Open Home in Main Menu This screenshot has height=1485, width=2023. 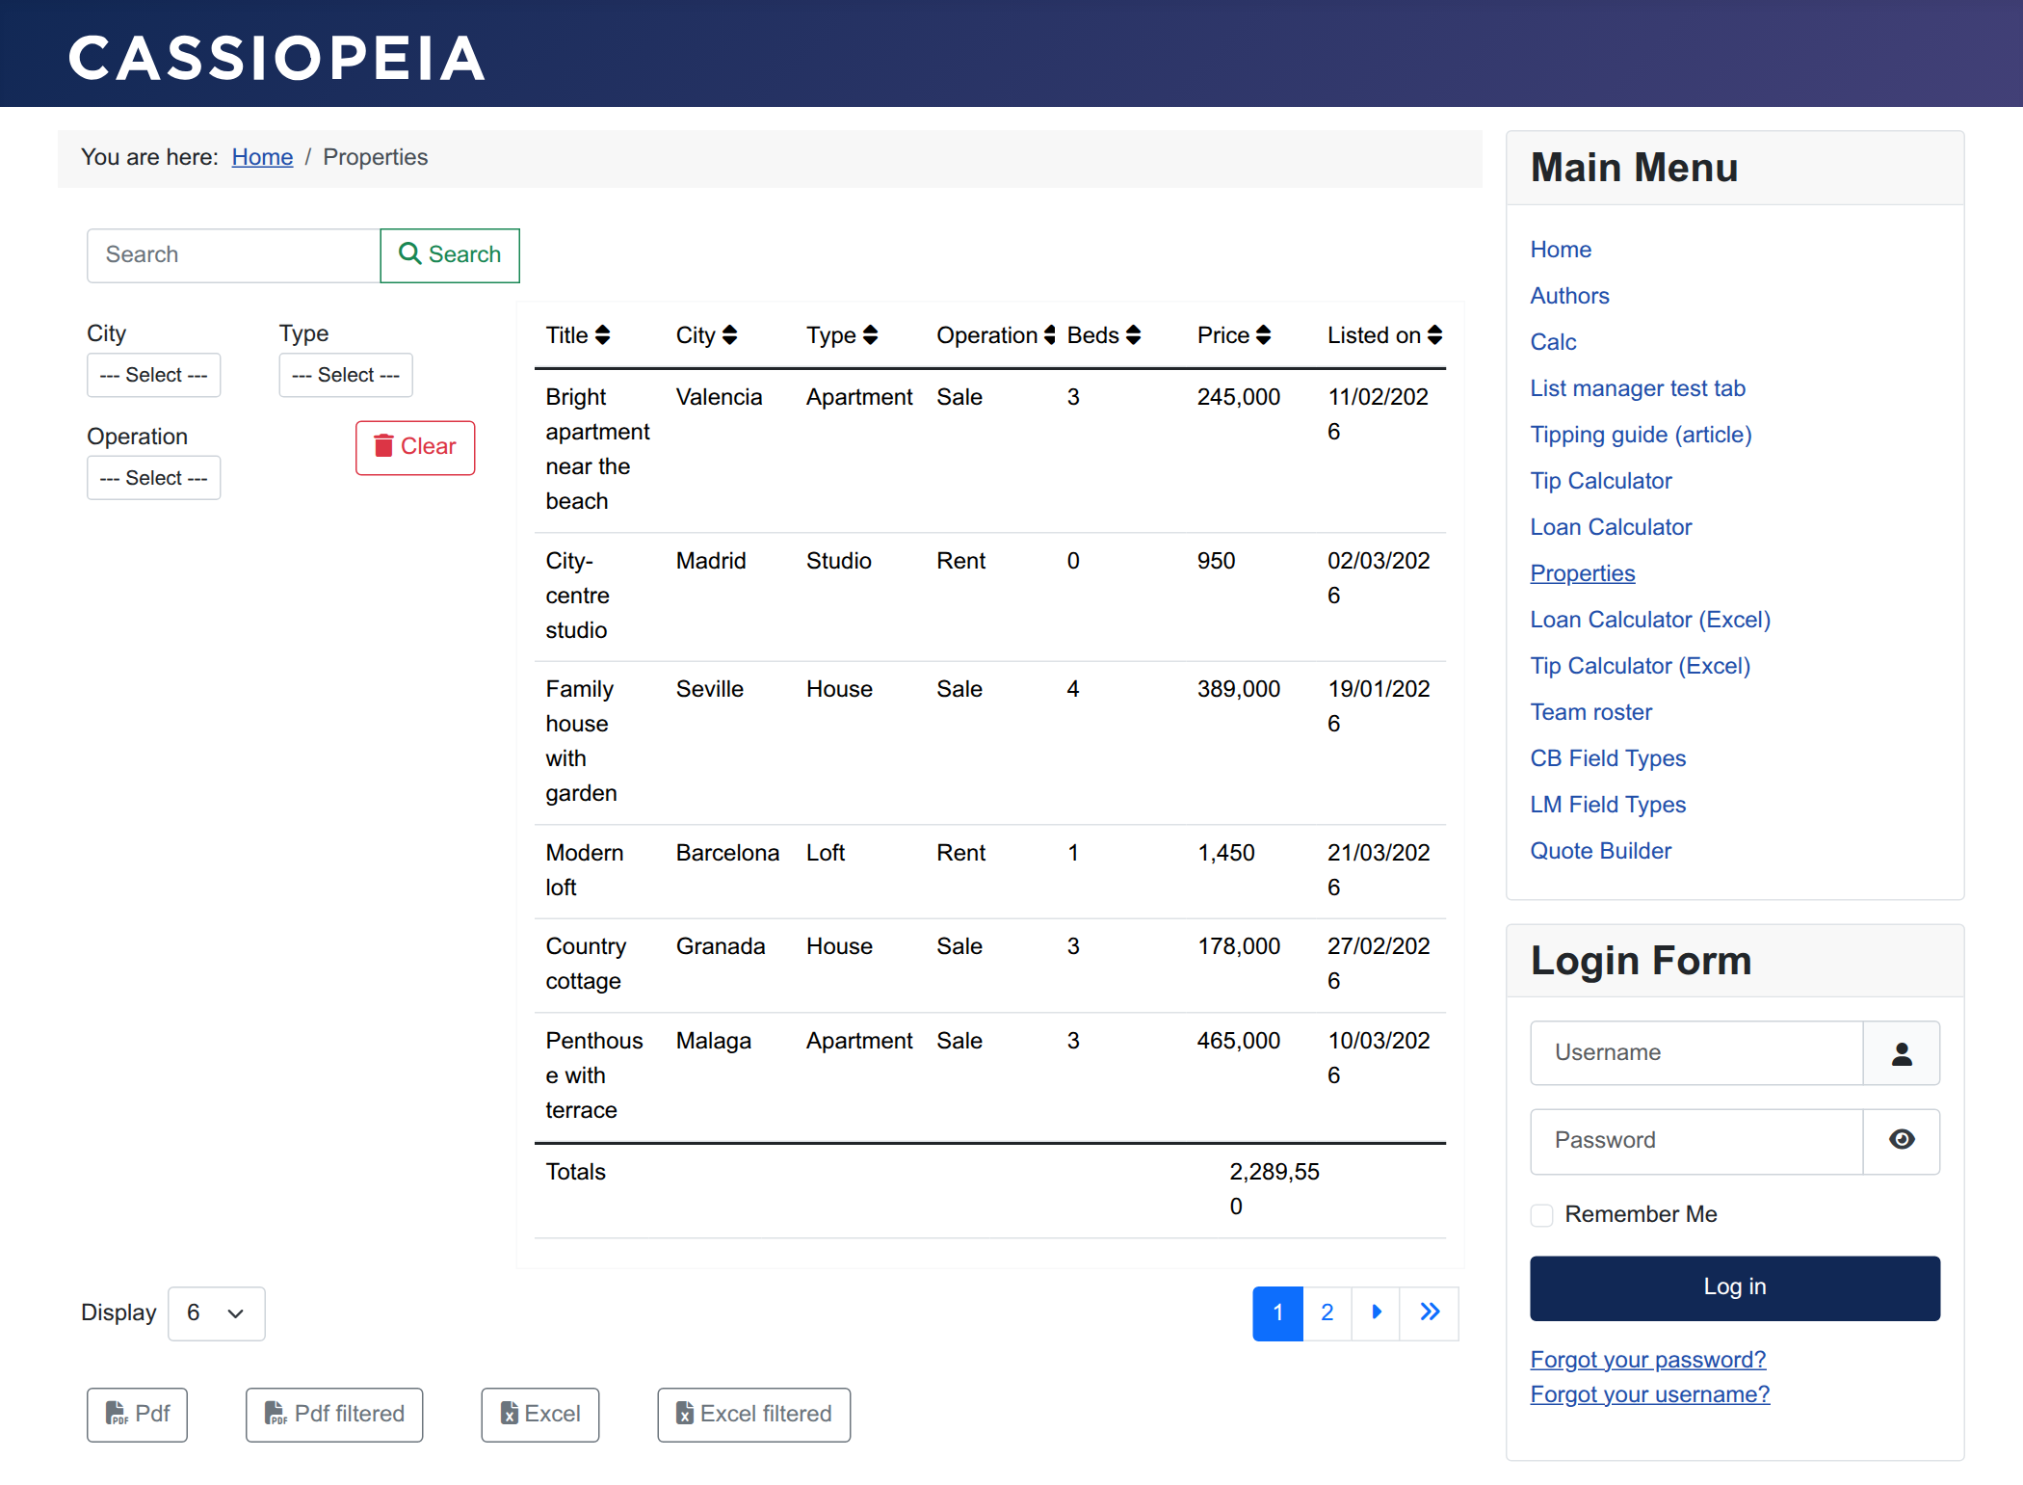point(1561,250)
